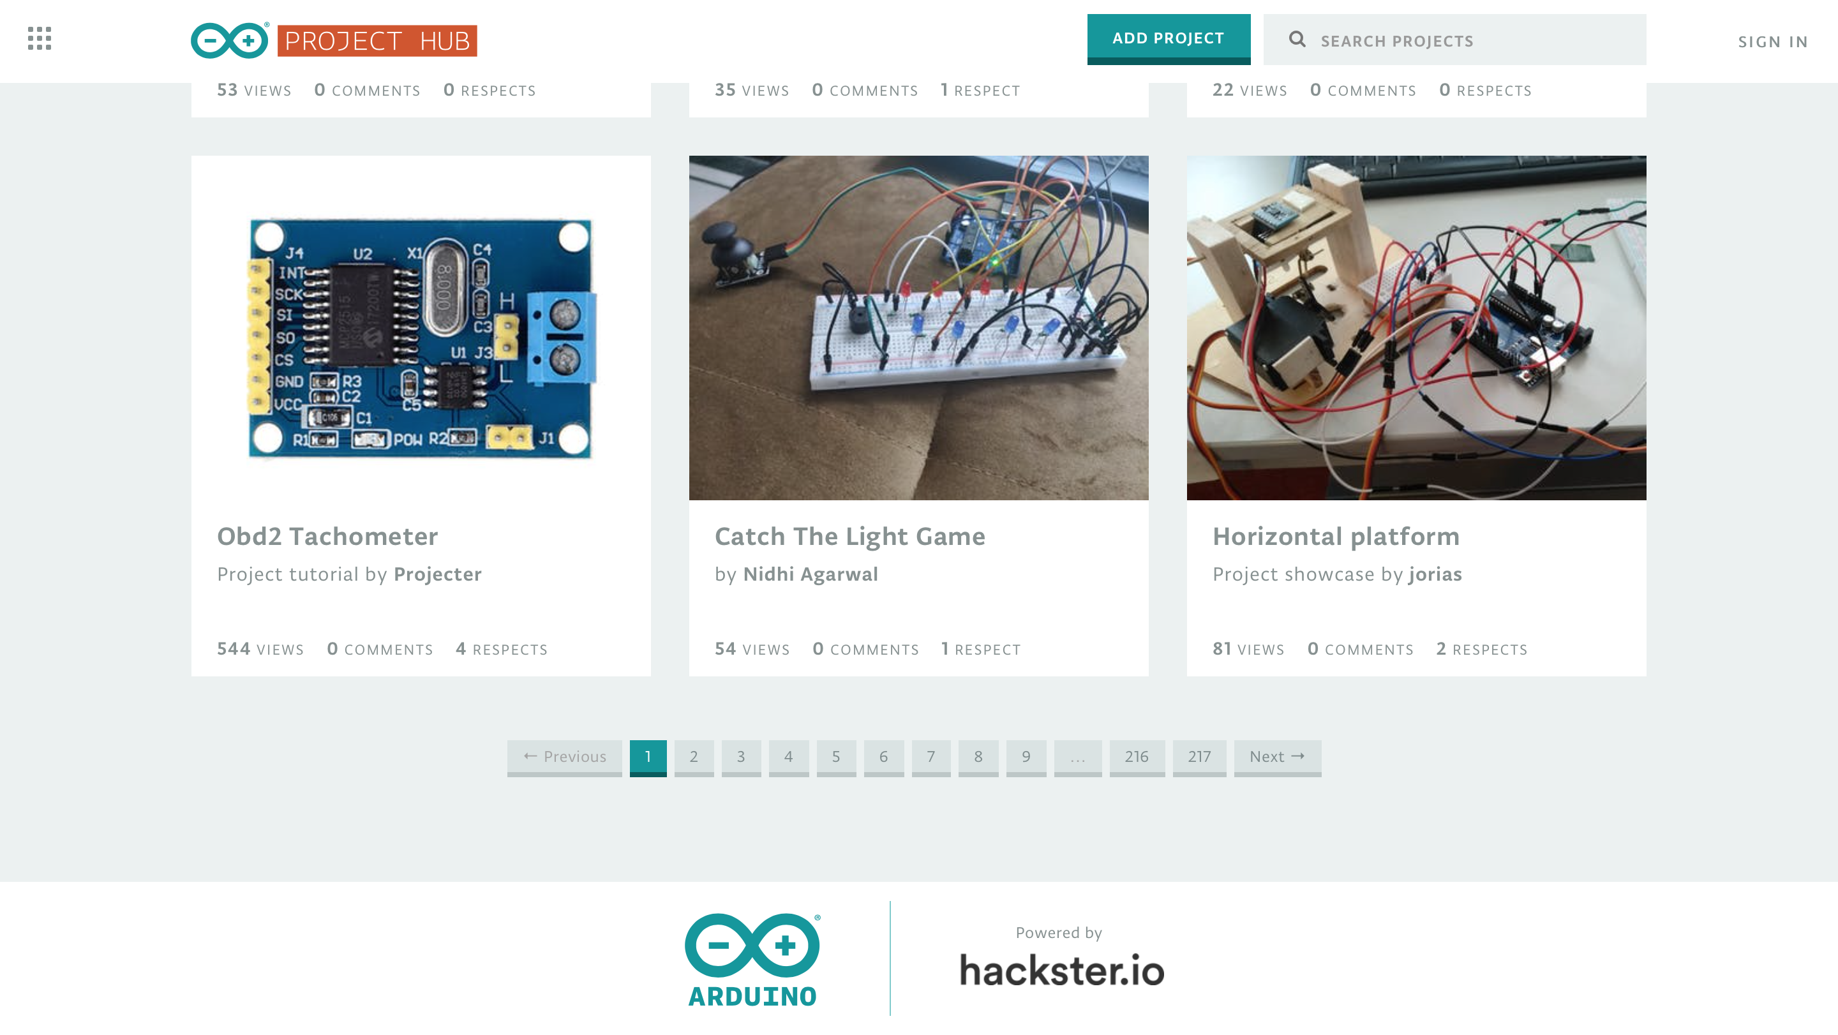Image resolution: width=1838 pixels, height=1035 pixels.
Task: Open the hackster.io logo link
Action: click(x=1061, y=971)
